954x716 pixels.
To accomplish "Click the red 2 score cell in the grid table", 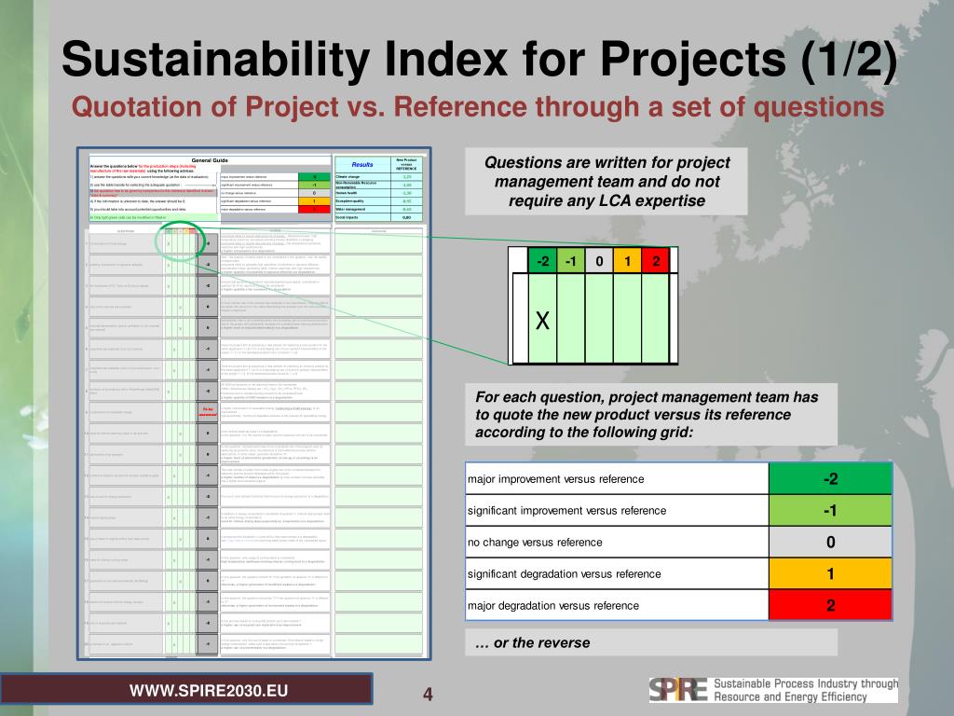I will [x=830, y=605].
